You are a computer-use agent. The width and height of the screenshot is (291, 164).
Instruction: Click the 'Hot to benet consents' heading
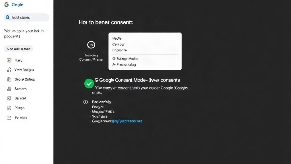(x=106, y=22)
